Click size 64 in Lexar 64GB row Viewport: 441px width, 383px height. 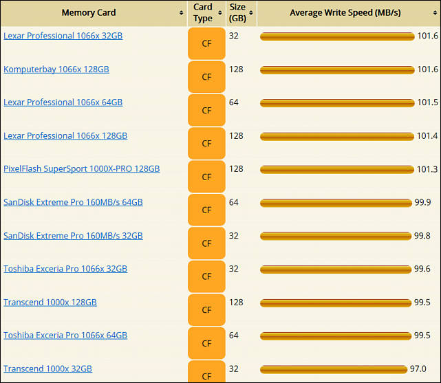click(x=234, y=102)
